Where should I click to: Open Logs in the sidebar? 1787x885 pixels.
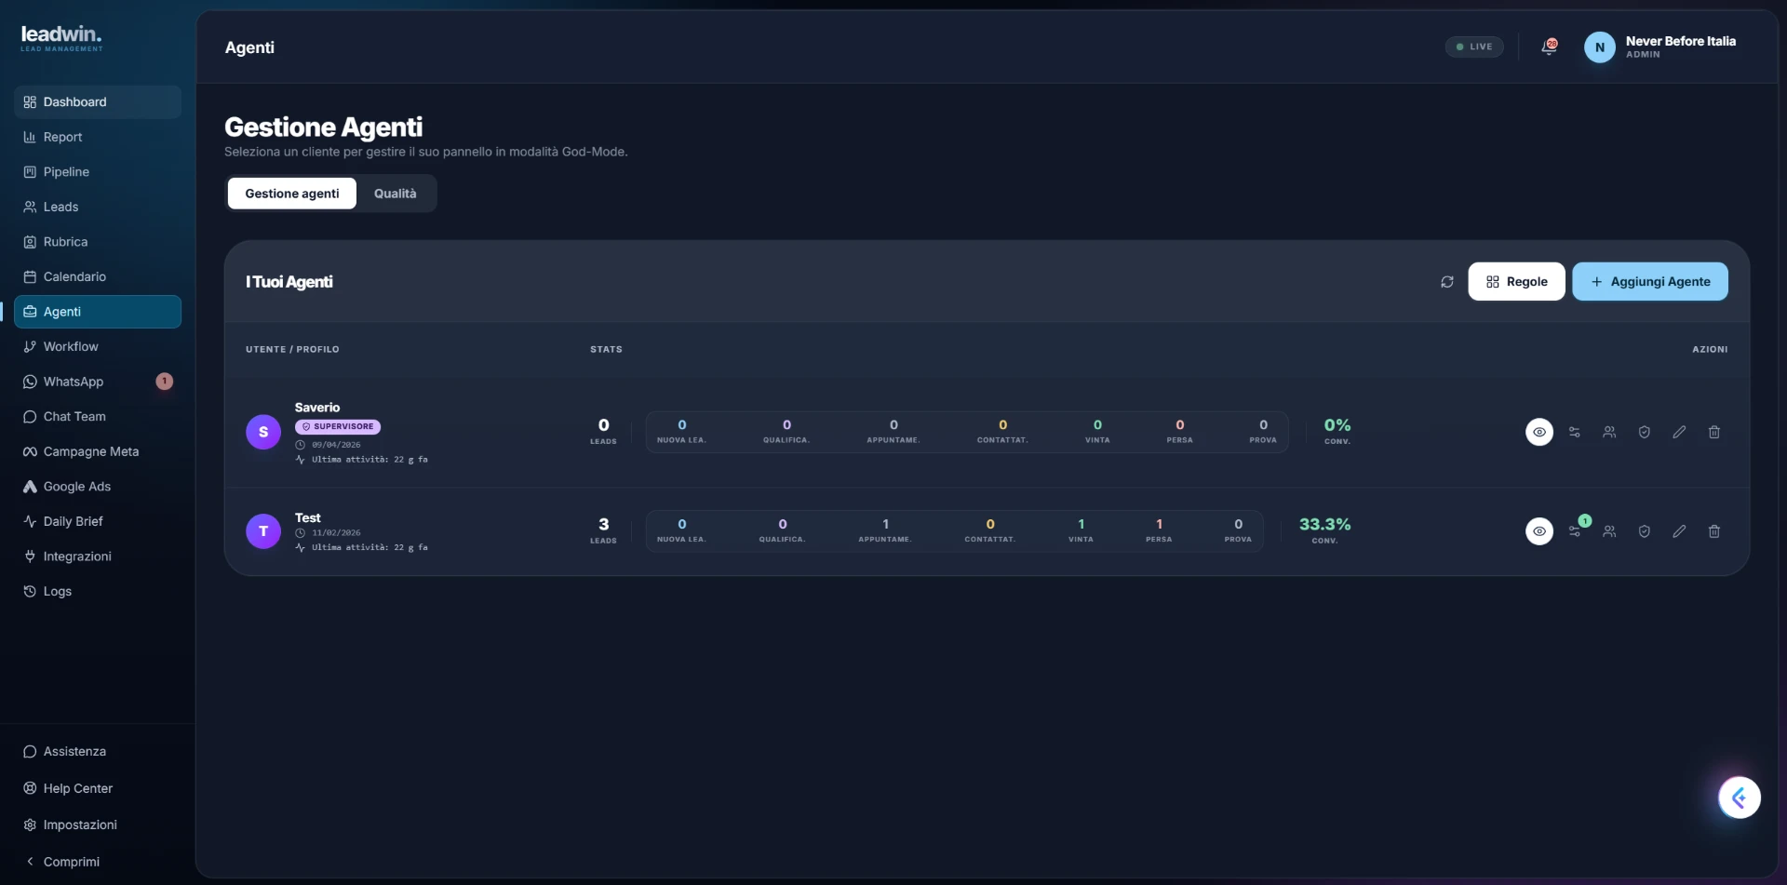tap(98, 591)
